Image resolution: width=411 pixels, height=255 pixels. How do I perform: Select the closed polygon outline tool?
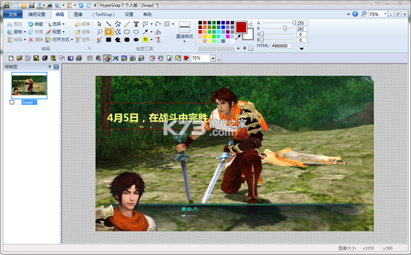(118, 32)
